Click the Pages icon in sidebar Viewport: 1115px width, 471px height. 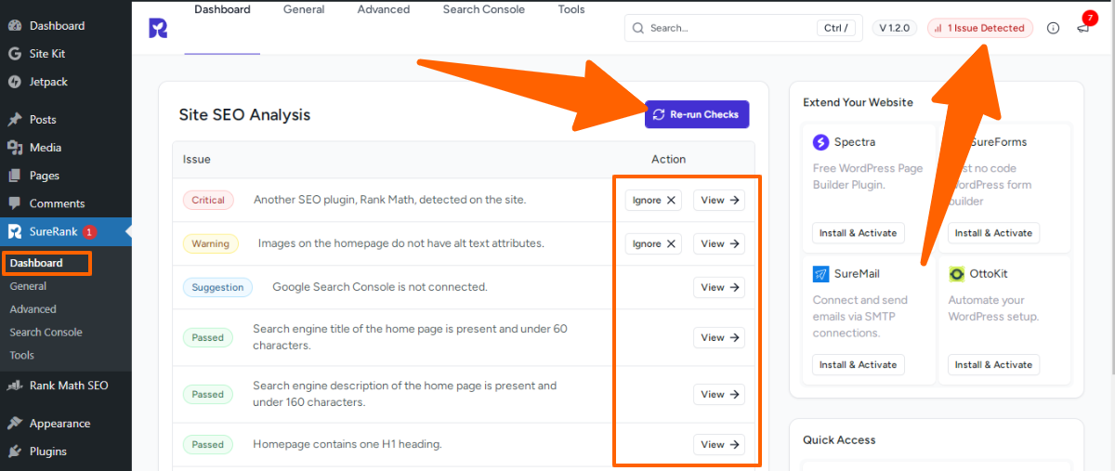click(14, 175)
